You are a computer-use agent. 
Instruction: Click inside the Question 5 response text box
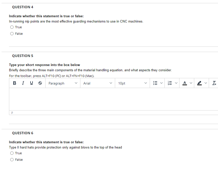coord(113,99)
